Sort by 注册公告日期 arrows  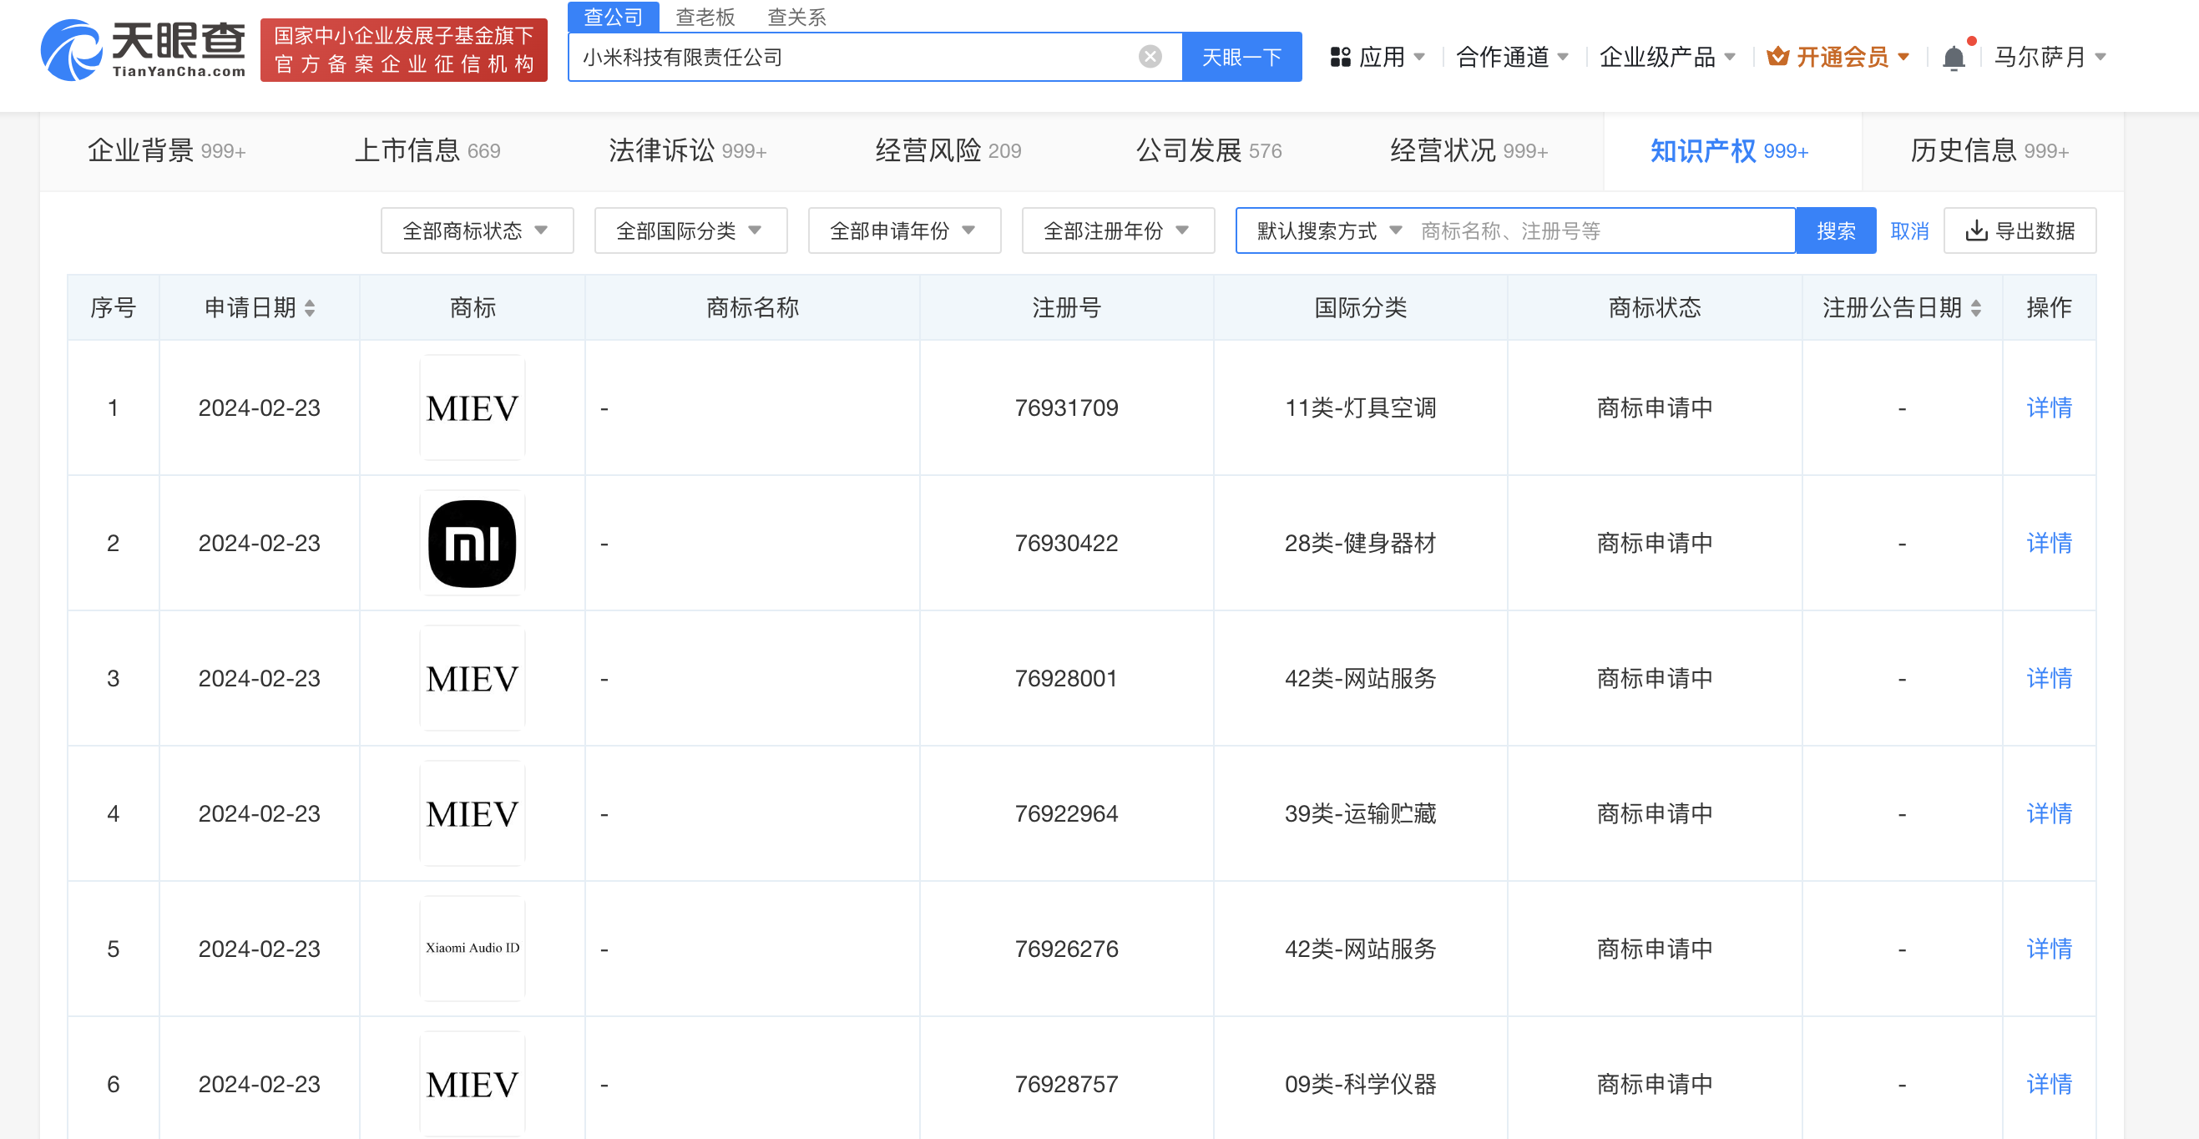point(1976,308)
